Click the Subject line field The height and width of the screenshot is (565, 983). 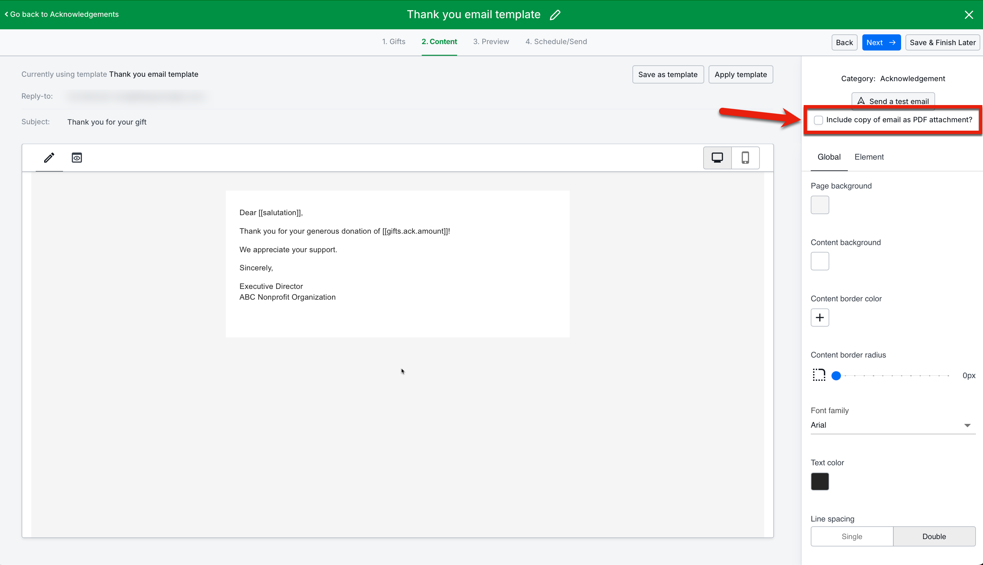(x=107, y=122)
